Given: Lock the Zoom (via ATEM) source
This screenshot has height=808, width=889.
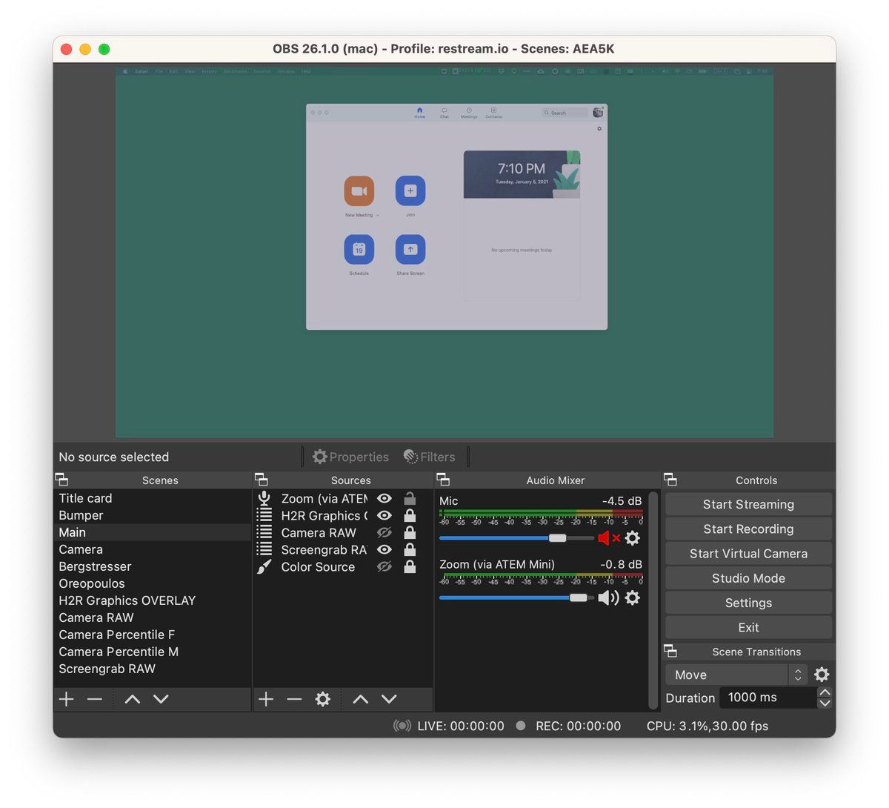Looking at the screenshot, I should (410, 498).
